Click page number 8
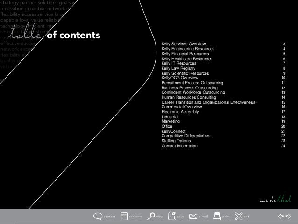Viewport: 298px width, 224px height. (x=284, y=68)
